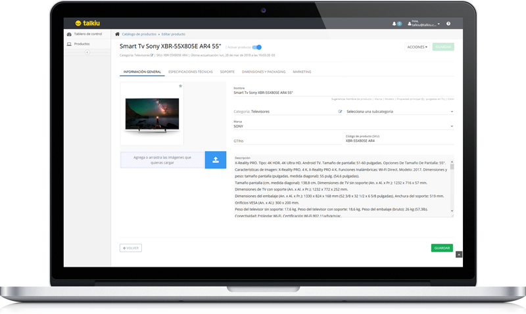This screenshot has width=526, height=314.
Task: Click the blue upload image button
Action: click(x=216, y=160)
